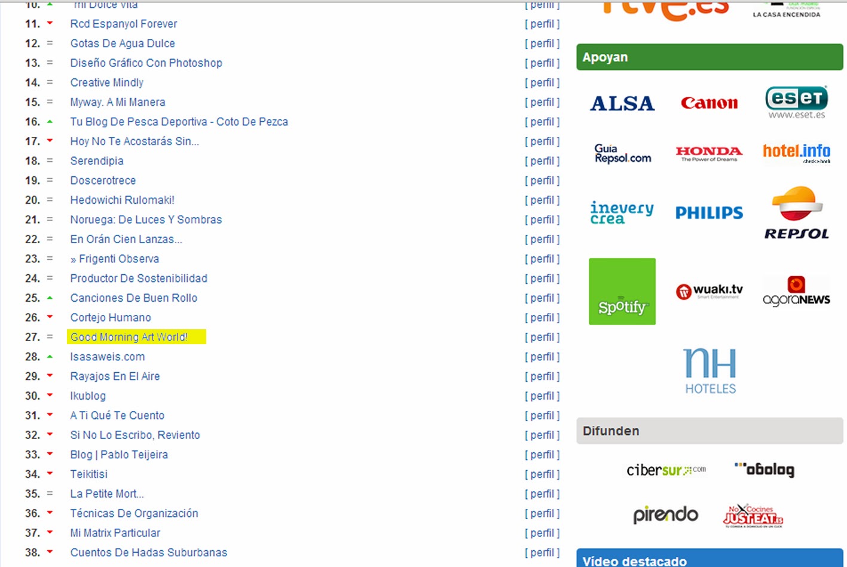This screenshot has height=567, width=847.
Task: Open the Rcd Espanyol Forever blog link
Action: [124, 24]
